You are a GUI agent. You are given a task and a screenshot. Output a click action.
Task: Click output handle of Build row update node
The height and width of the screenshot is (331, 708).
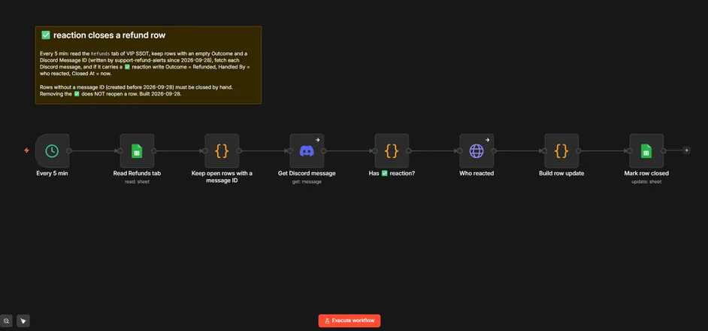(x=579, y=151)
